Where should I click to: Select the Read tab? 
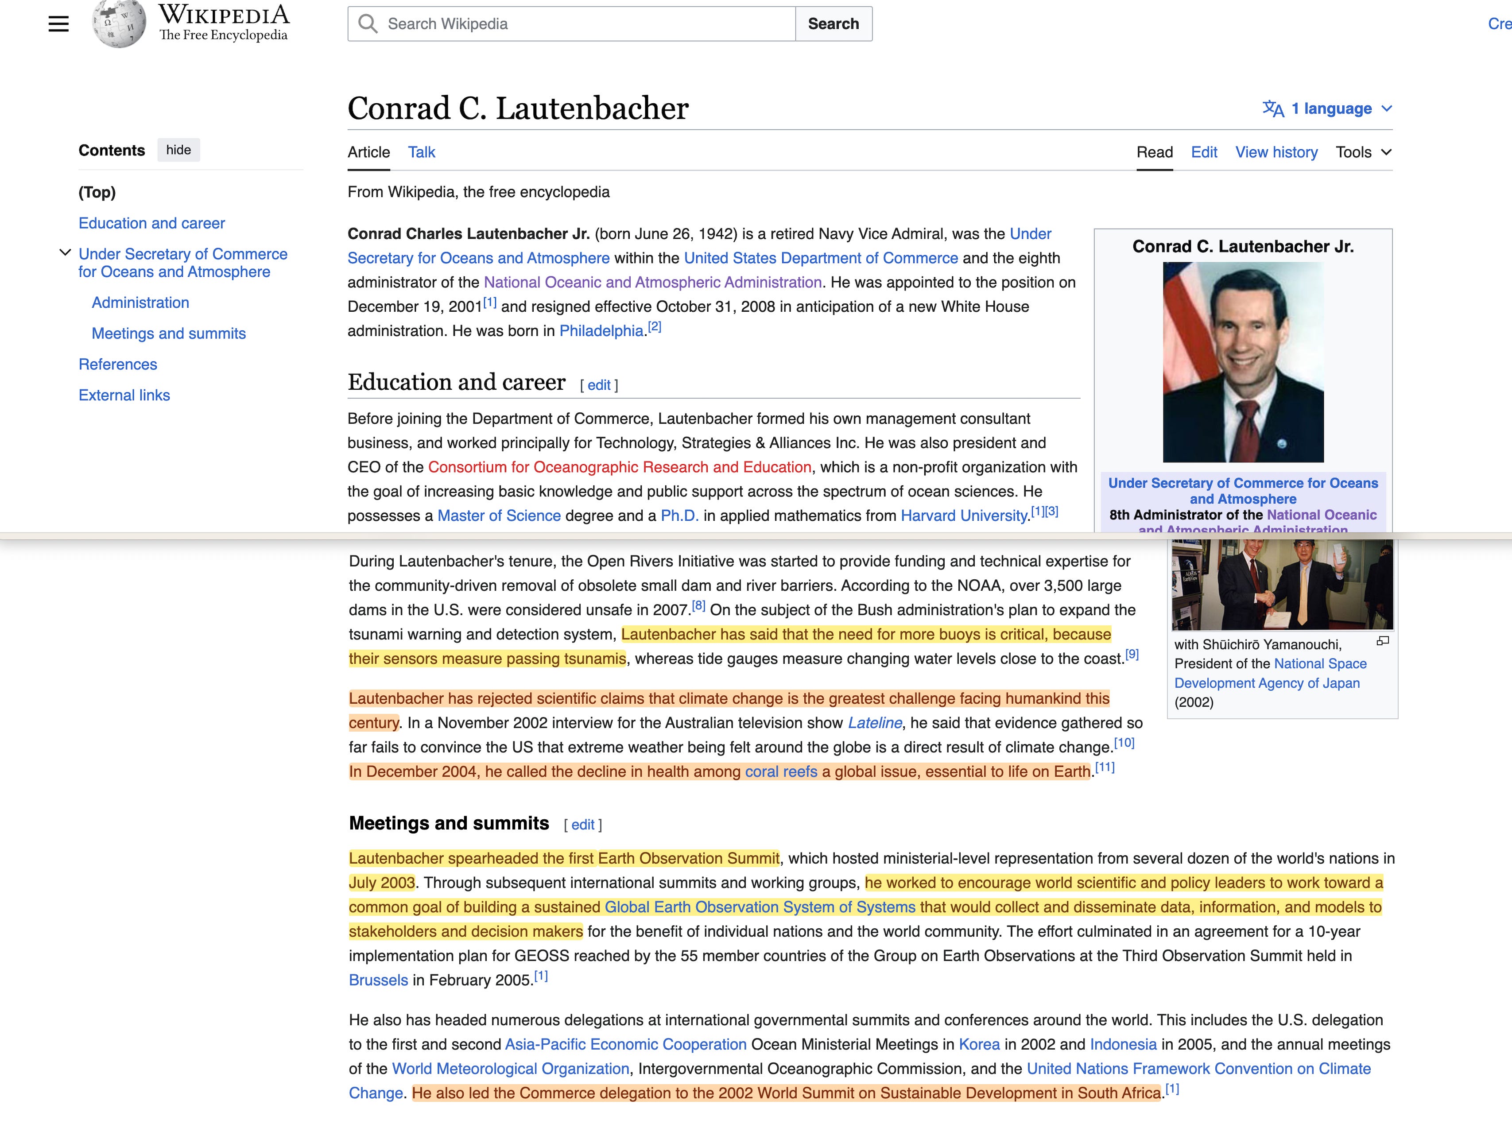coord(1155,152)
